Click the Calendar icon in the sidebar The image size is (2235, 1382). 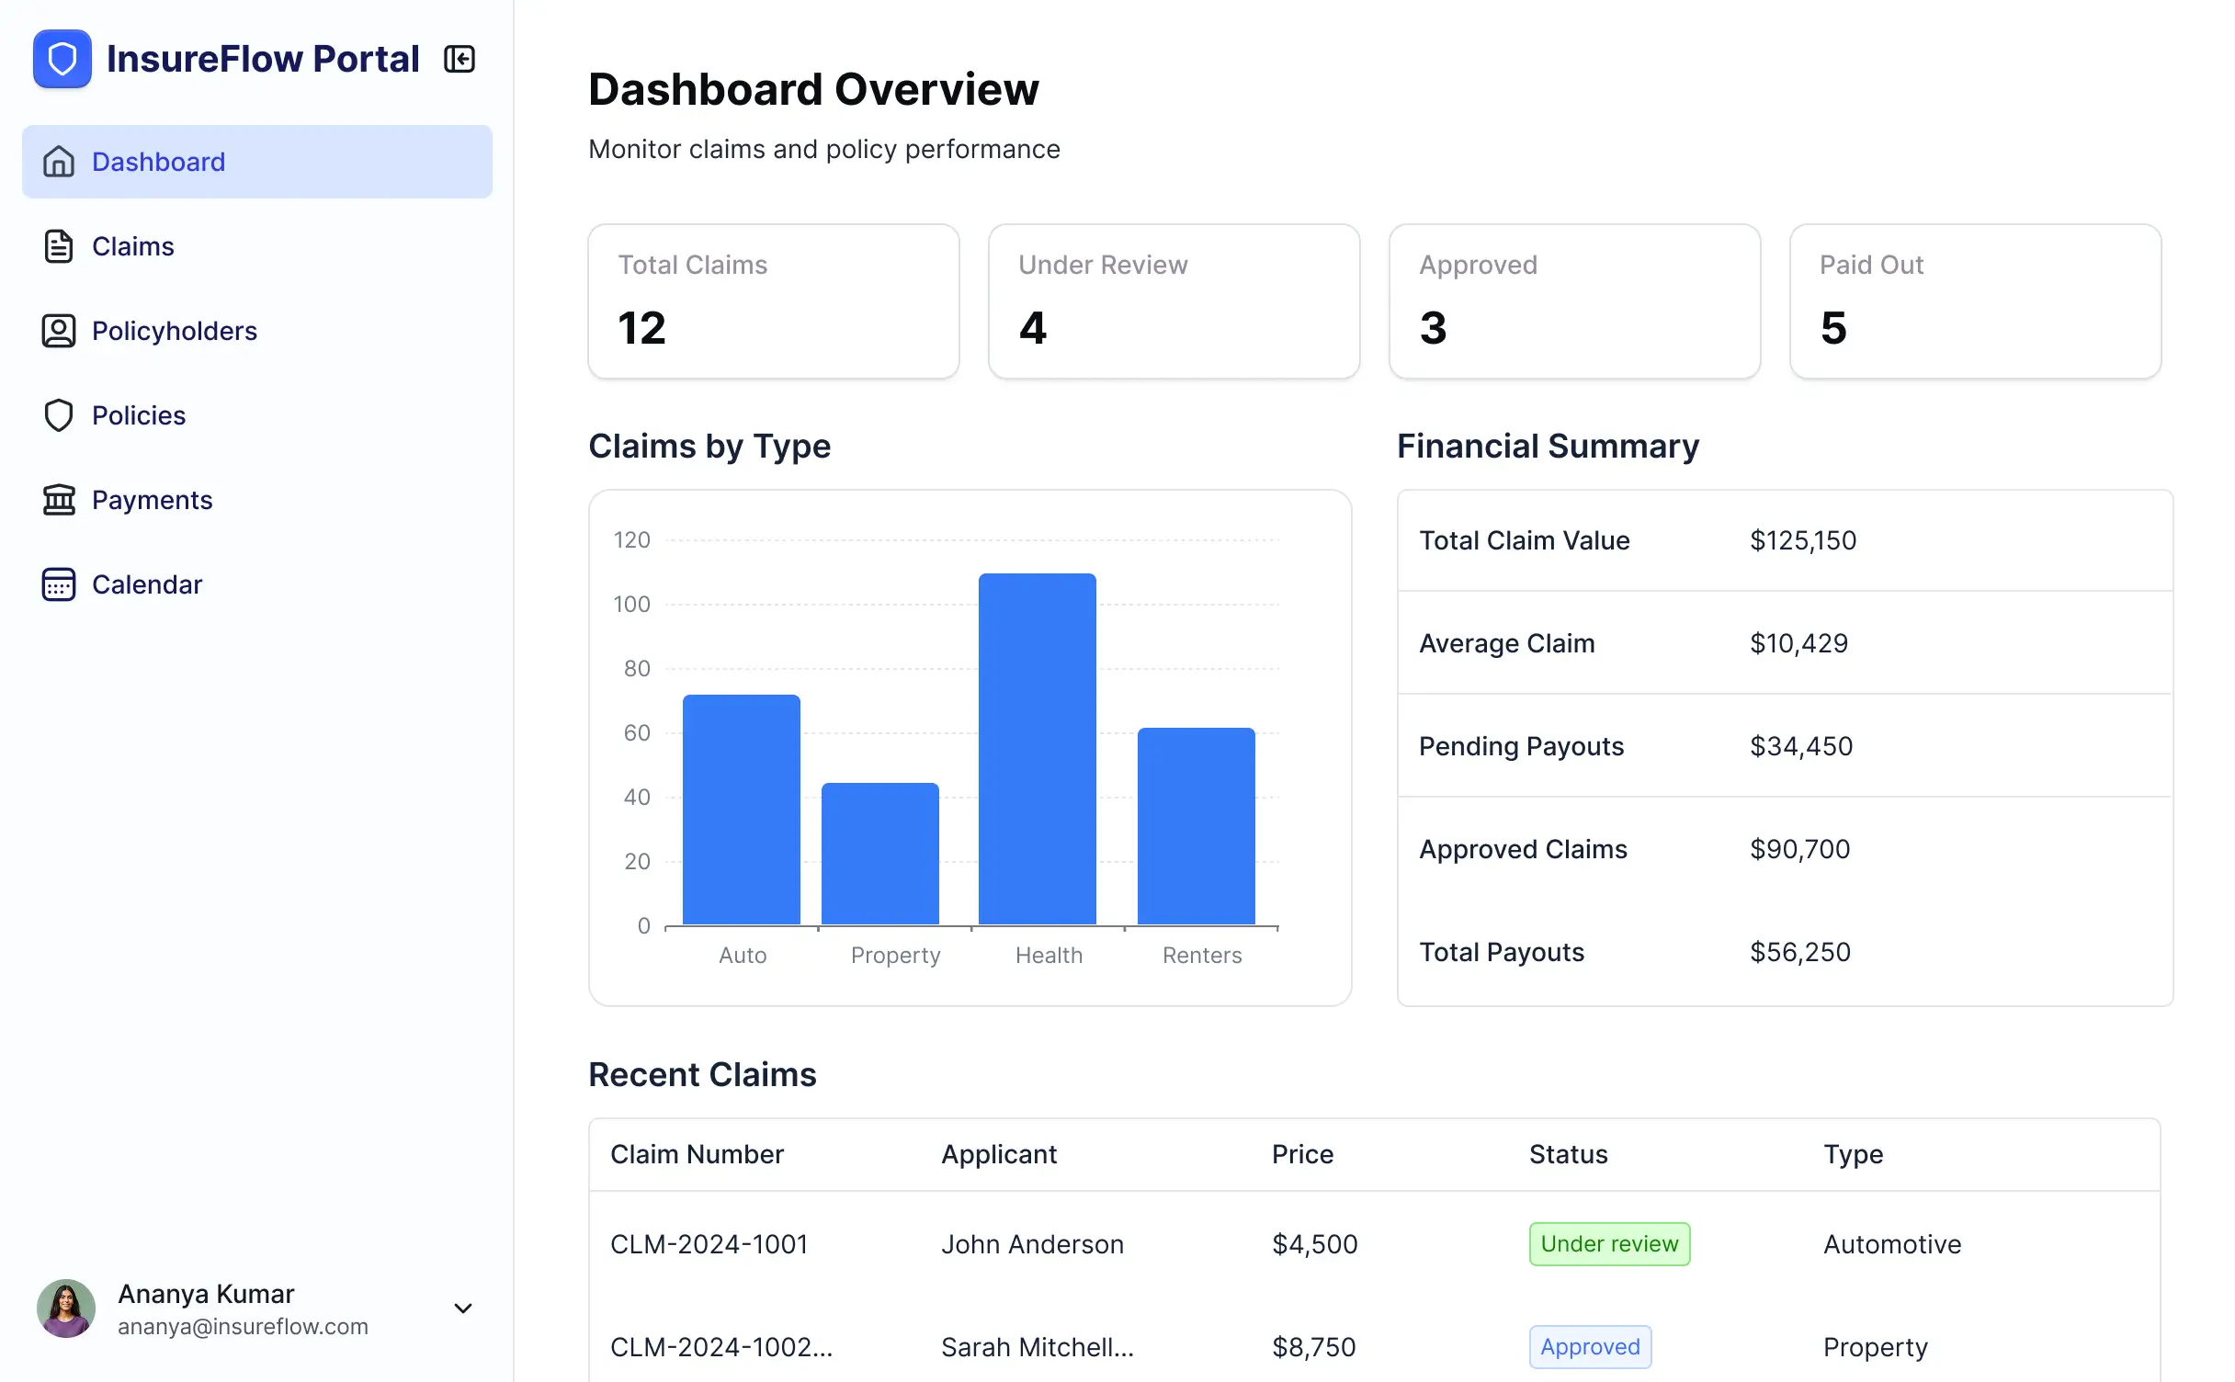pos(59,584)
